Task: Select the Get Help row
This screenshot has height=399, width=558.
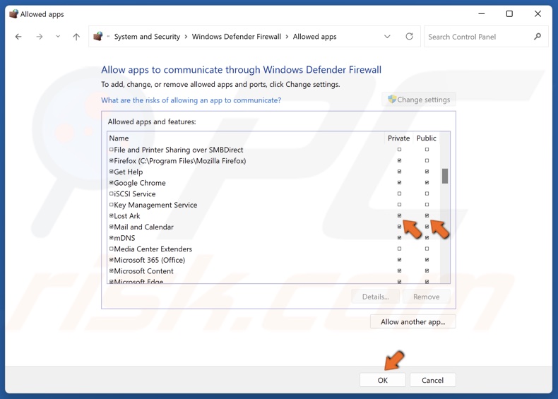Action: [x=273, y=172]
